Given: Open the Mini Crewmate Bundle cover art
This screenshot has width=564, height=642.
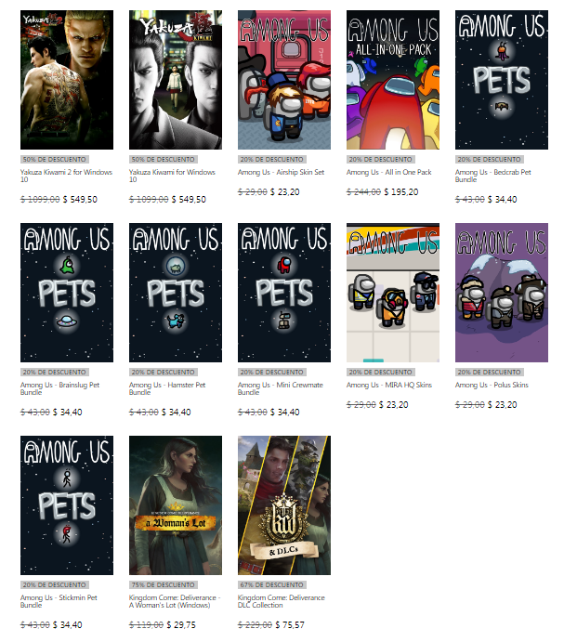Looking at the screenshot, I should click(x=284, y=293).
